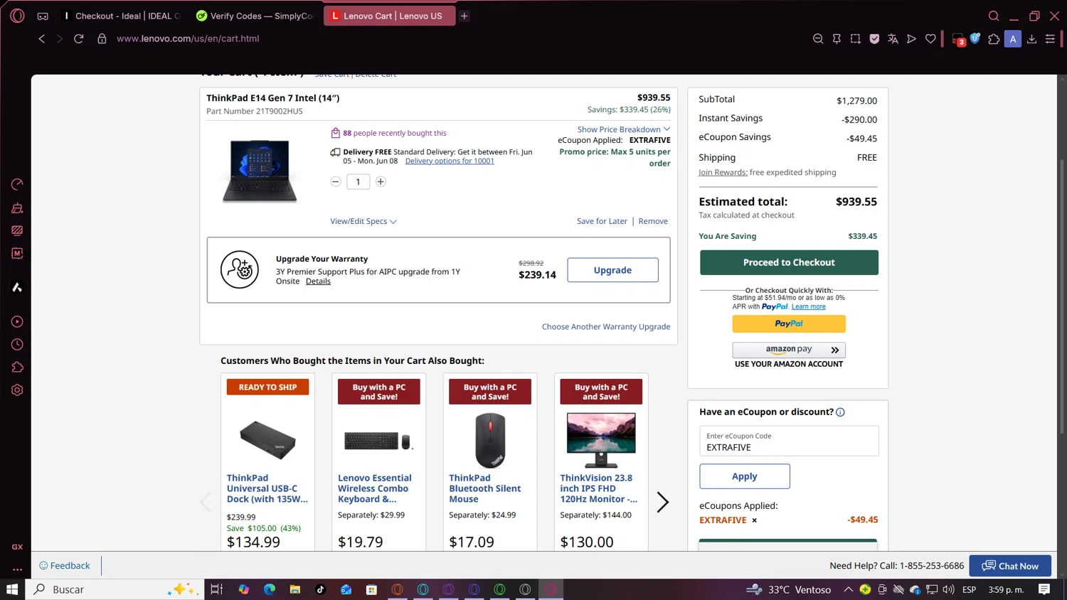Open sidebar settings gear icon
The width and height of the screenshot is (1067, 600).
tap(17, 390)
